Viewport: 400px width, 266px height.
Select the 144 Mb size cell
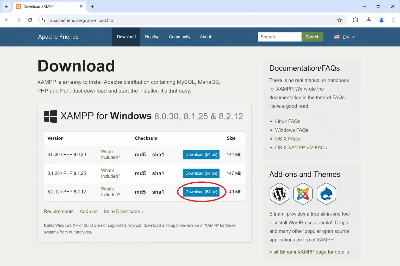coord(234,155)
